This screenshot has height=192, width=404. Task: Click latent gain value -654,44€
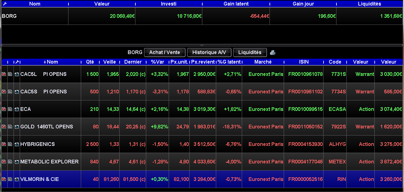point(259,16)
